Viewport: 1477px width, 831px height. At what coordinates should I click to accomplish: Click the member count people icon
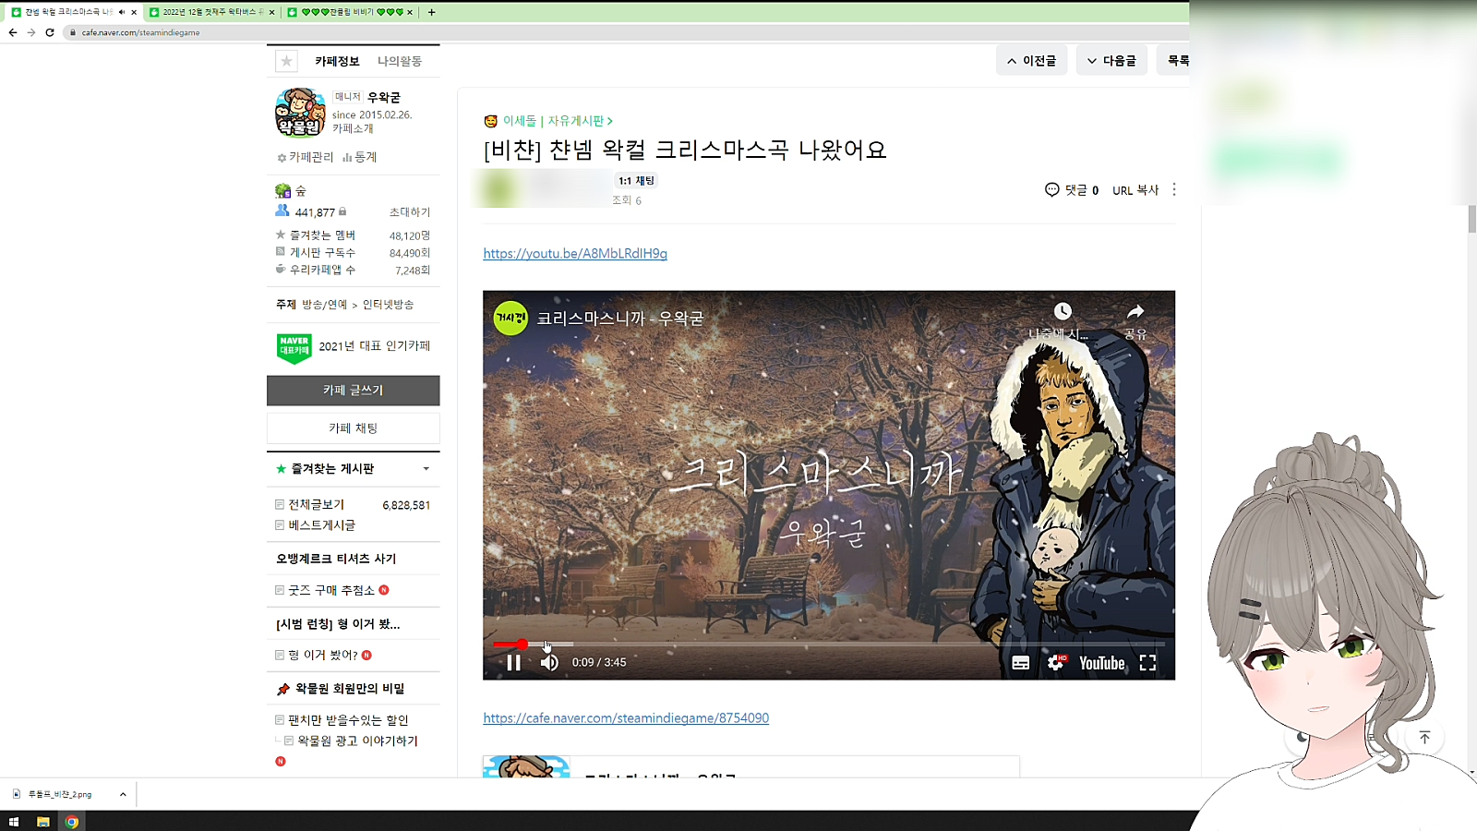(x=282, y=211)
